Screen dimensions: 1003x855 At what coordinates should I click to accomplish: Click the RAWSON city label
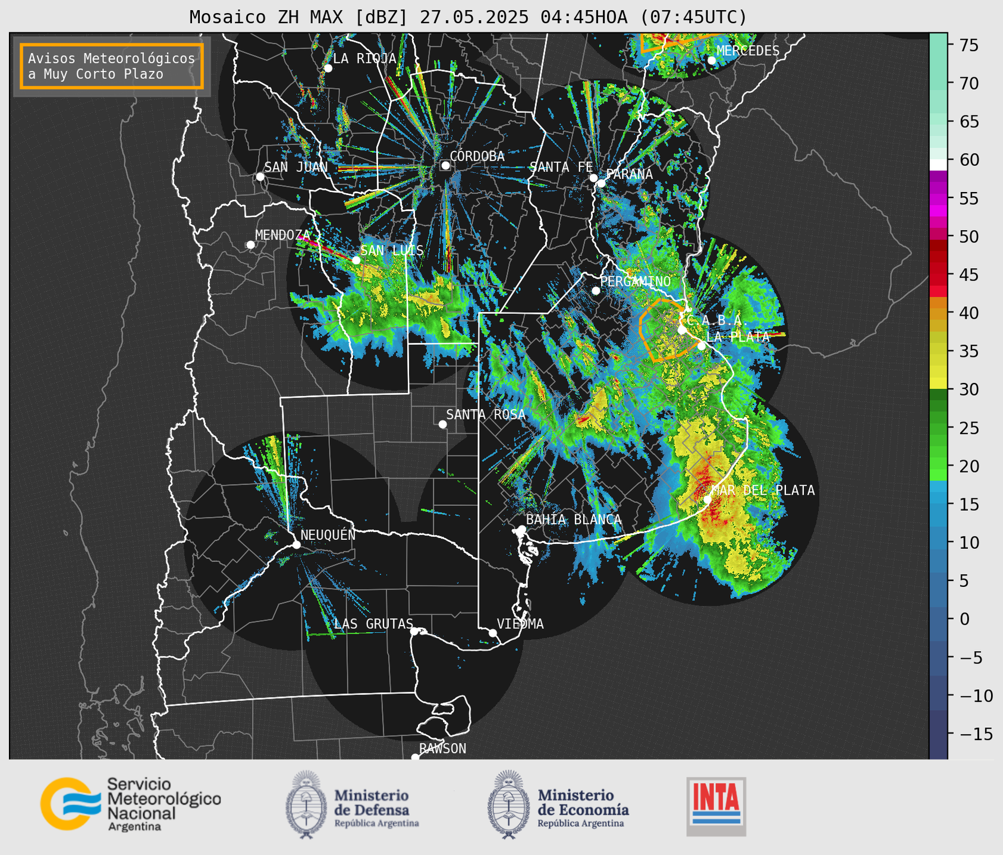(x=442, y=749)
